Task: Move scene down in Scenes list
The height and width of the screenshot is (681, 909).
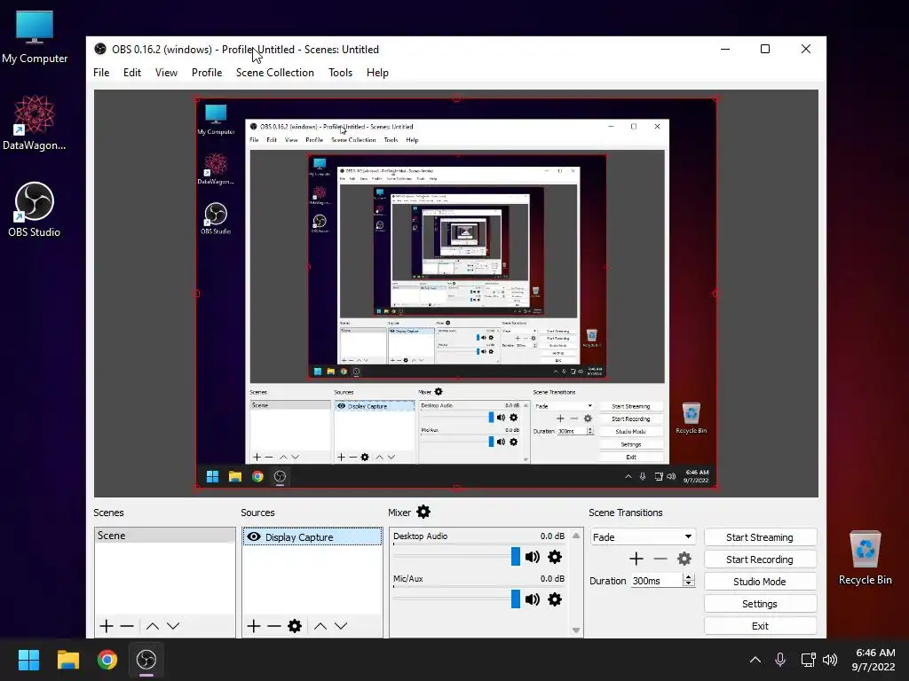Action: click(173, 626)
